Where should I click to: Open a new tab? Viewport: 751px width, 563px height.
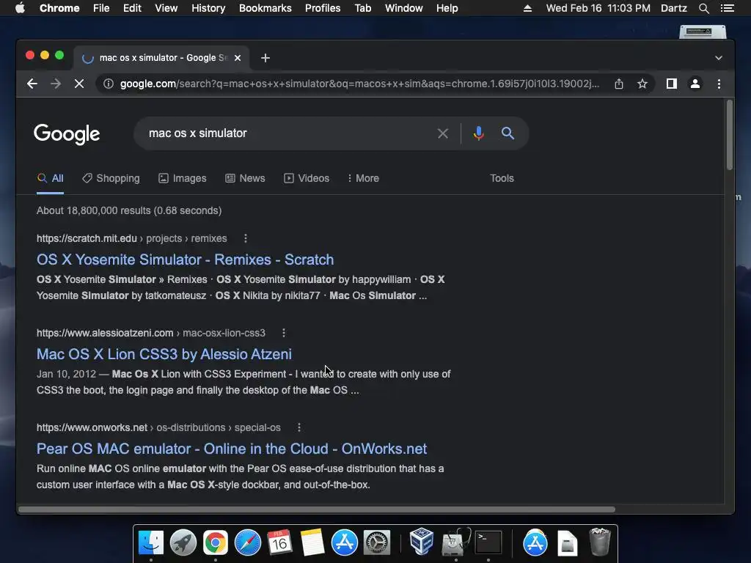(265, 58)
